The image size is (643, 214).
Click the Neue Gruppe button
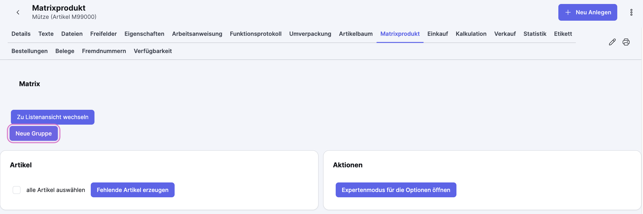coord(33,133)
